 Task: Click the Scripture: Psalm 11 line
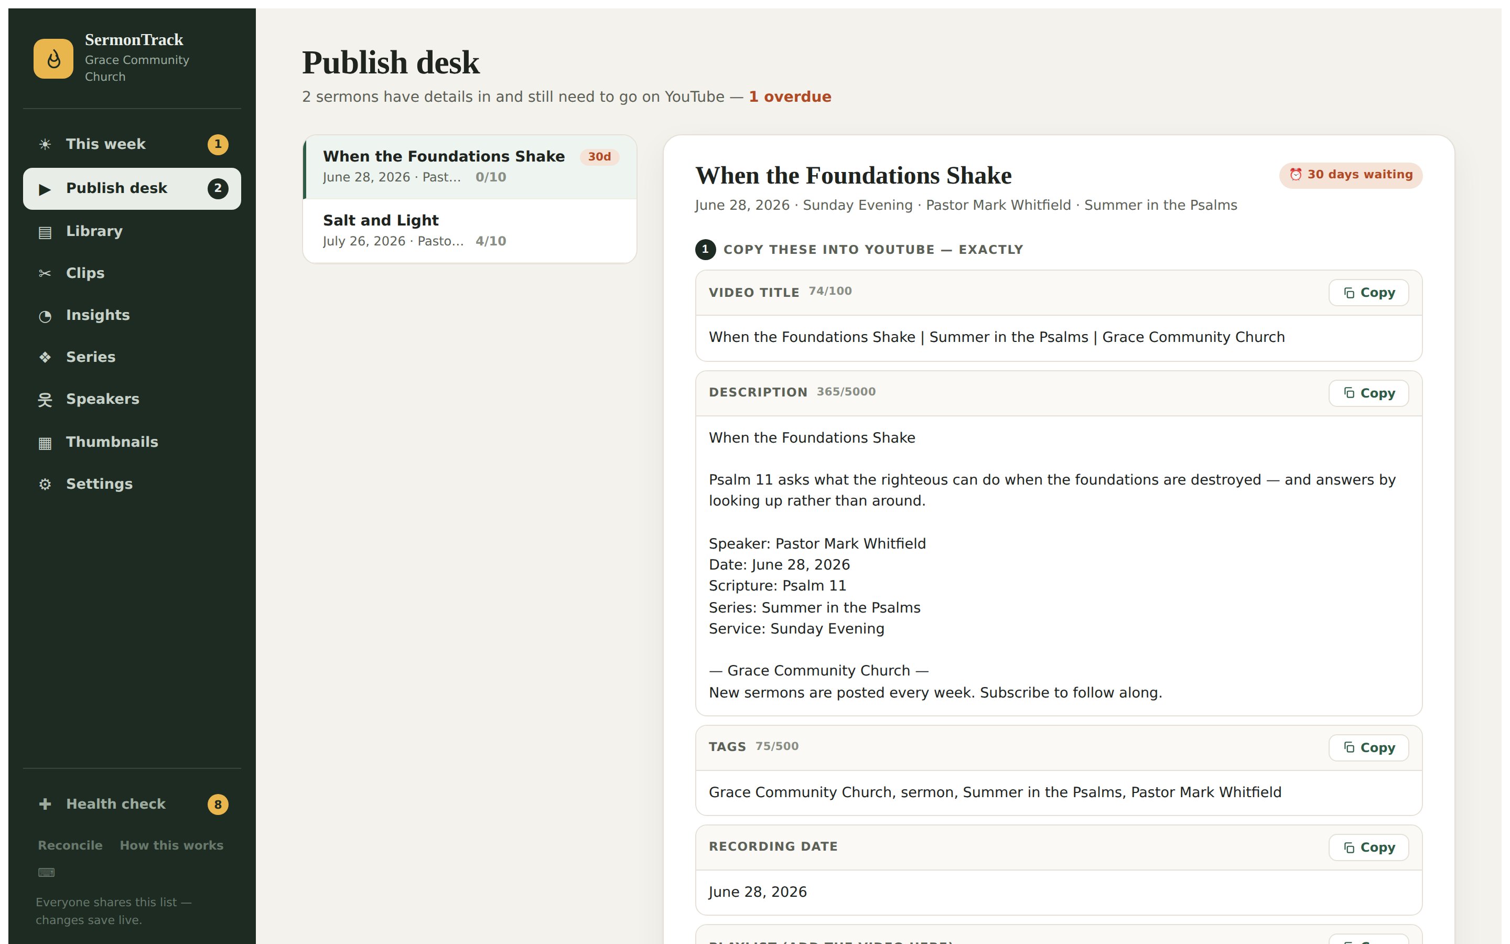coord(778,586)
